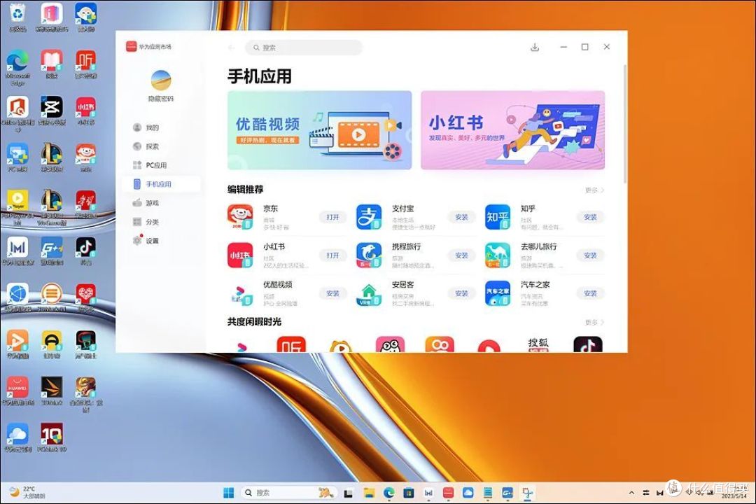Open Microsoft Store from the taskbar

point(408,492)
